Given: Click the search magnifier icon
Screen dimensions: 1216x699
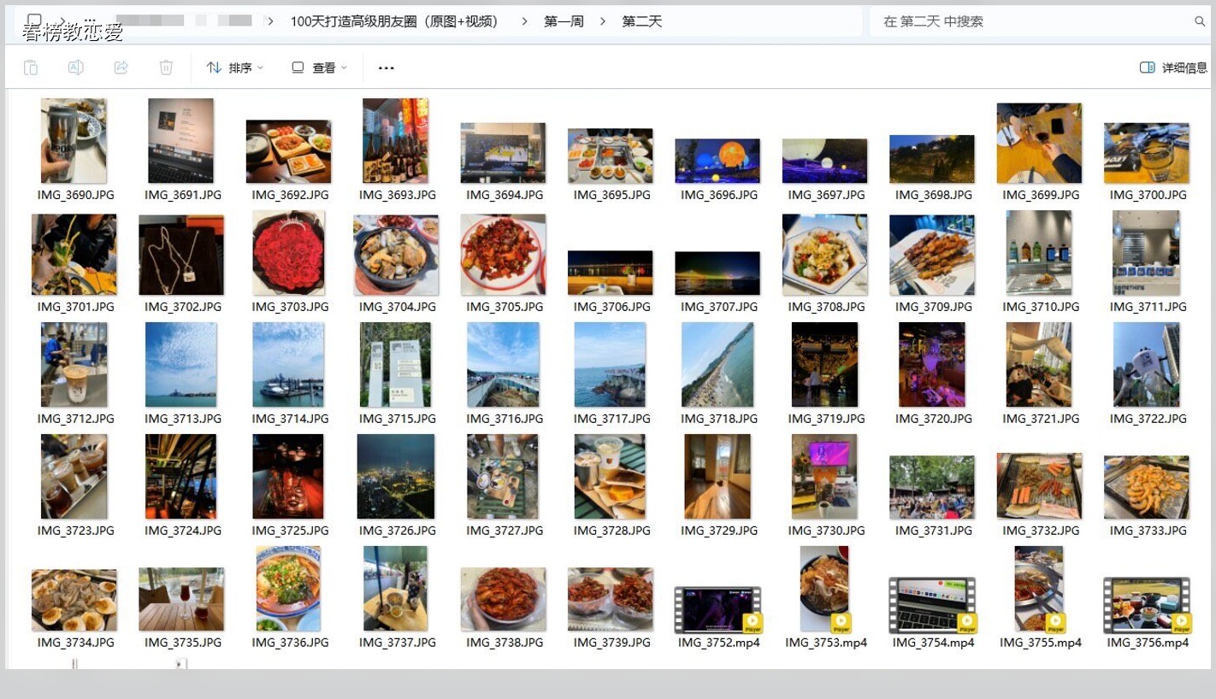Looking at the screenshot, I should click(x=1199, y=21).
